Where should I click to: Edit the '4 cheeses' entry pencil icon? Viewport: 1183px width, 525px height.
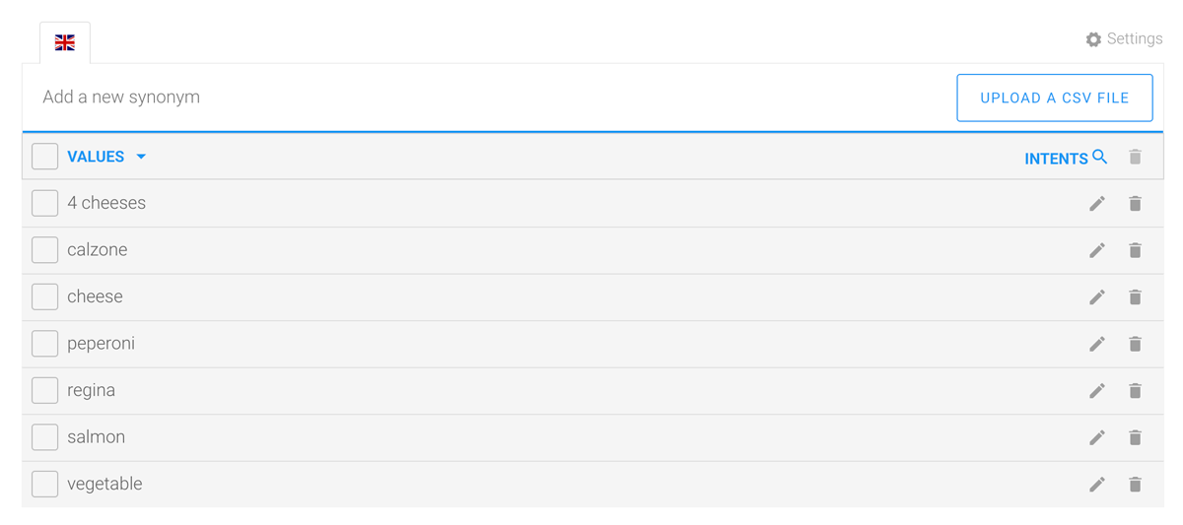[x=1096, y=204]
